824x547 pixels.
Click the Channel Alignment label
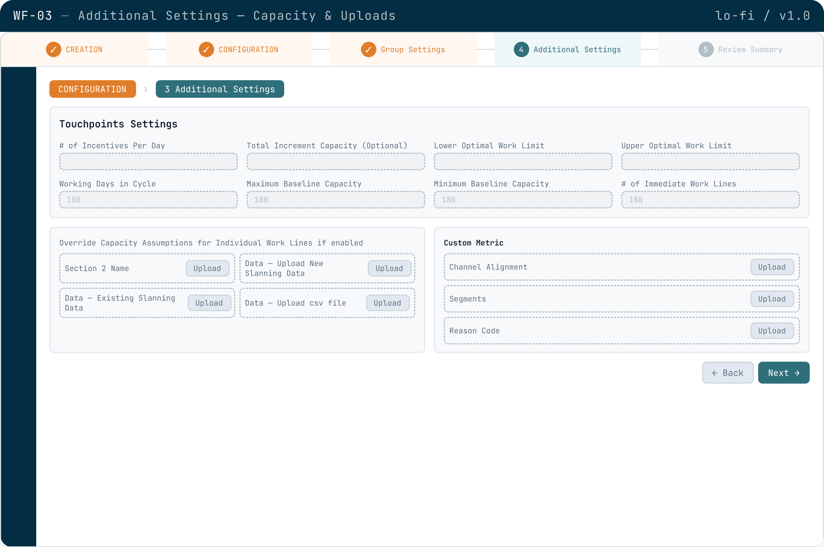pos(488,267)
